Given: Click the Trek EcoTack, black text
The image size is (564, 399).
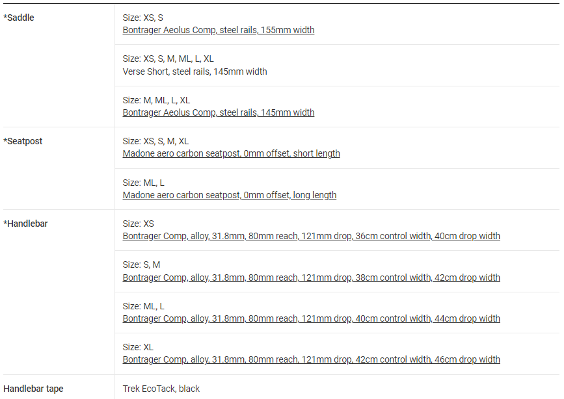Looking at the screenshot, I should pyautogui.click(x=161, y=389).
